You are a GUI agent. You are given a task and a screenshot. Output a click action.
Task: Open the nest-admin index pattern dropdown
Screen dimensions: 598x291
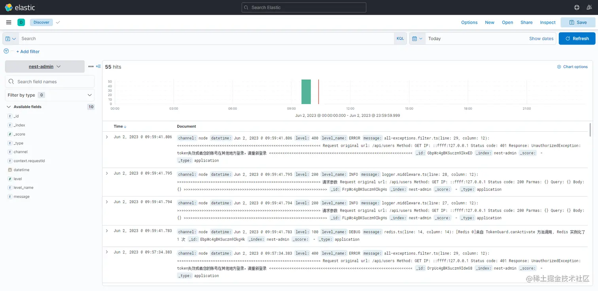(45, 67)
